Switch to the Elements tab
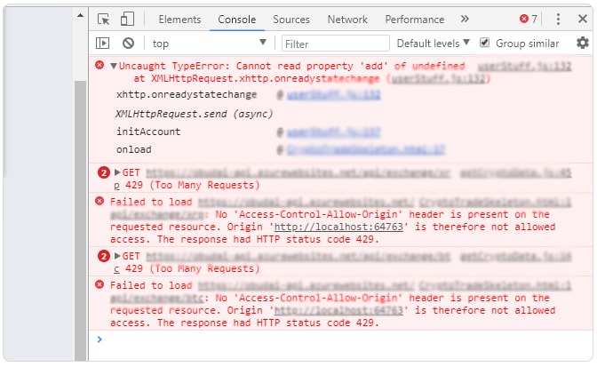The width and height of the screenshot is (597, 367). (179, 20)
